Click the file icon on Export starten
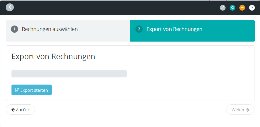Screen dimensions: 260x127 17,90
